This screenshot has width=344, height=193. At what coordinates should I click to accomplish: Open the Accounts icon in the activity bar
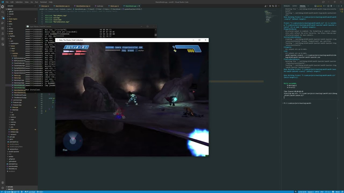(x=3, y=183)
